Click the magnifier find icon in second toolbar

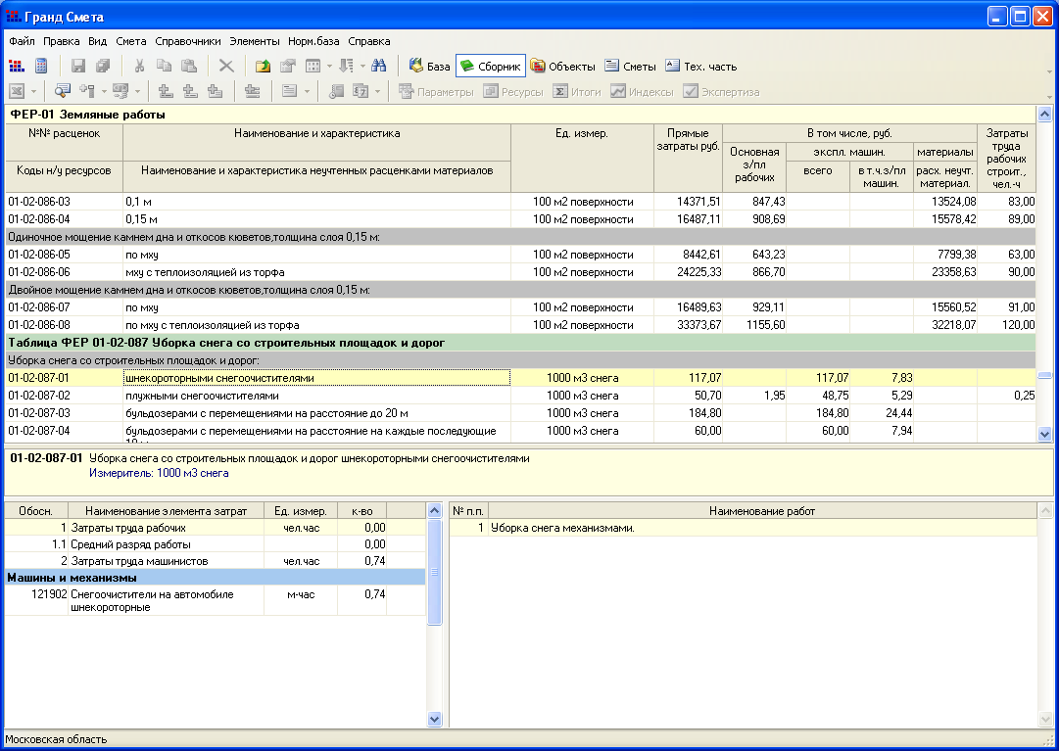coord(63,91)
